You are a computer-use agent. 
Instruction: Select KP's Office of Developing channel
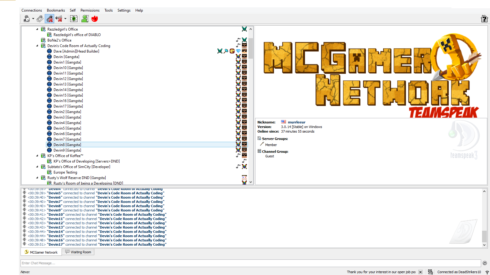86,161
